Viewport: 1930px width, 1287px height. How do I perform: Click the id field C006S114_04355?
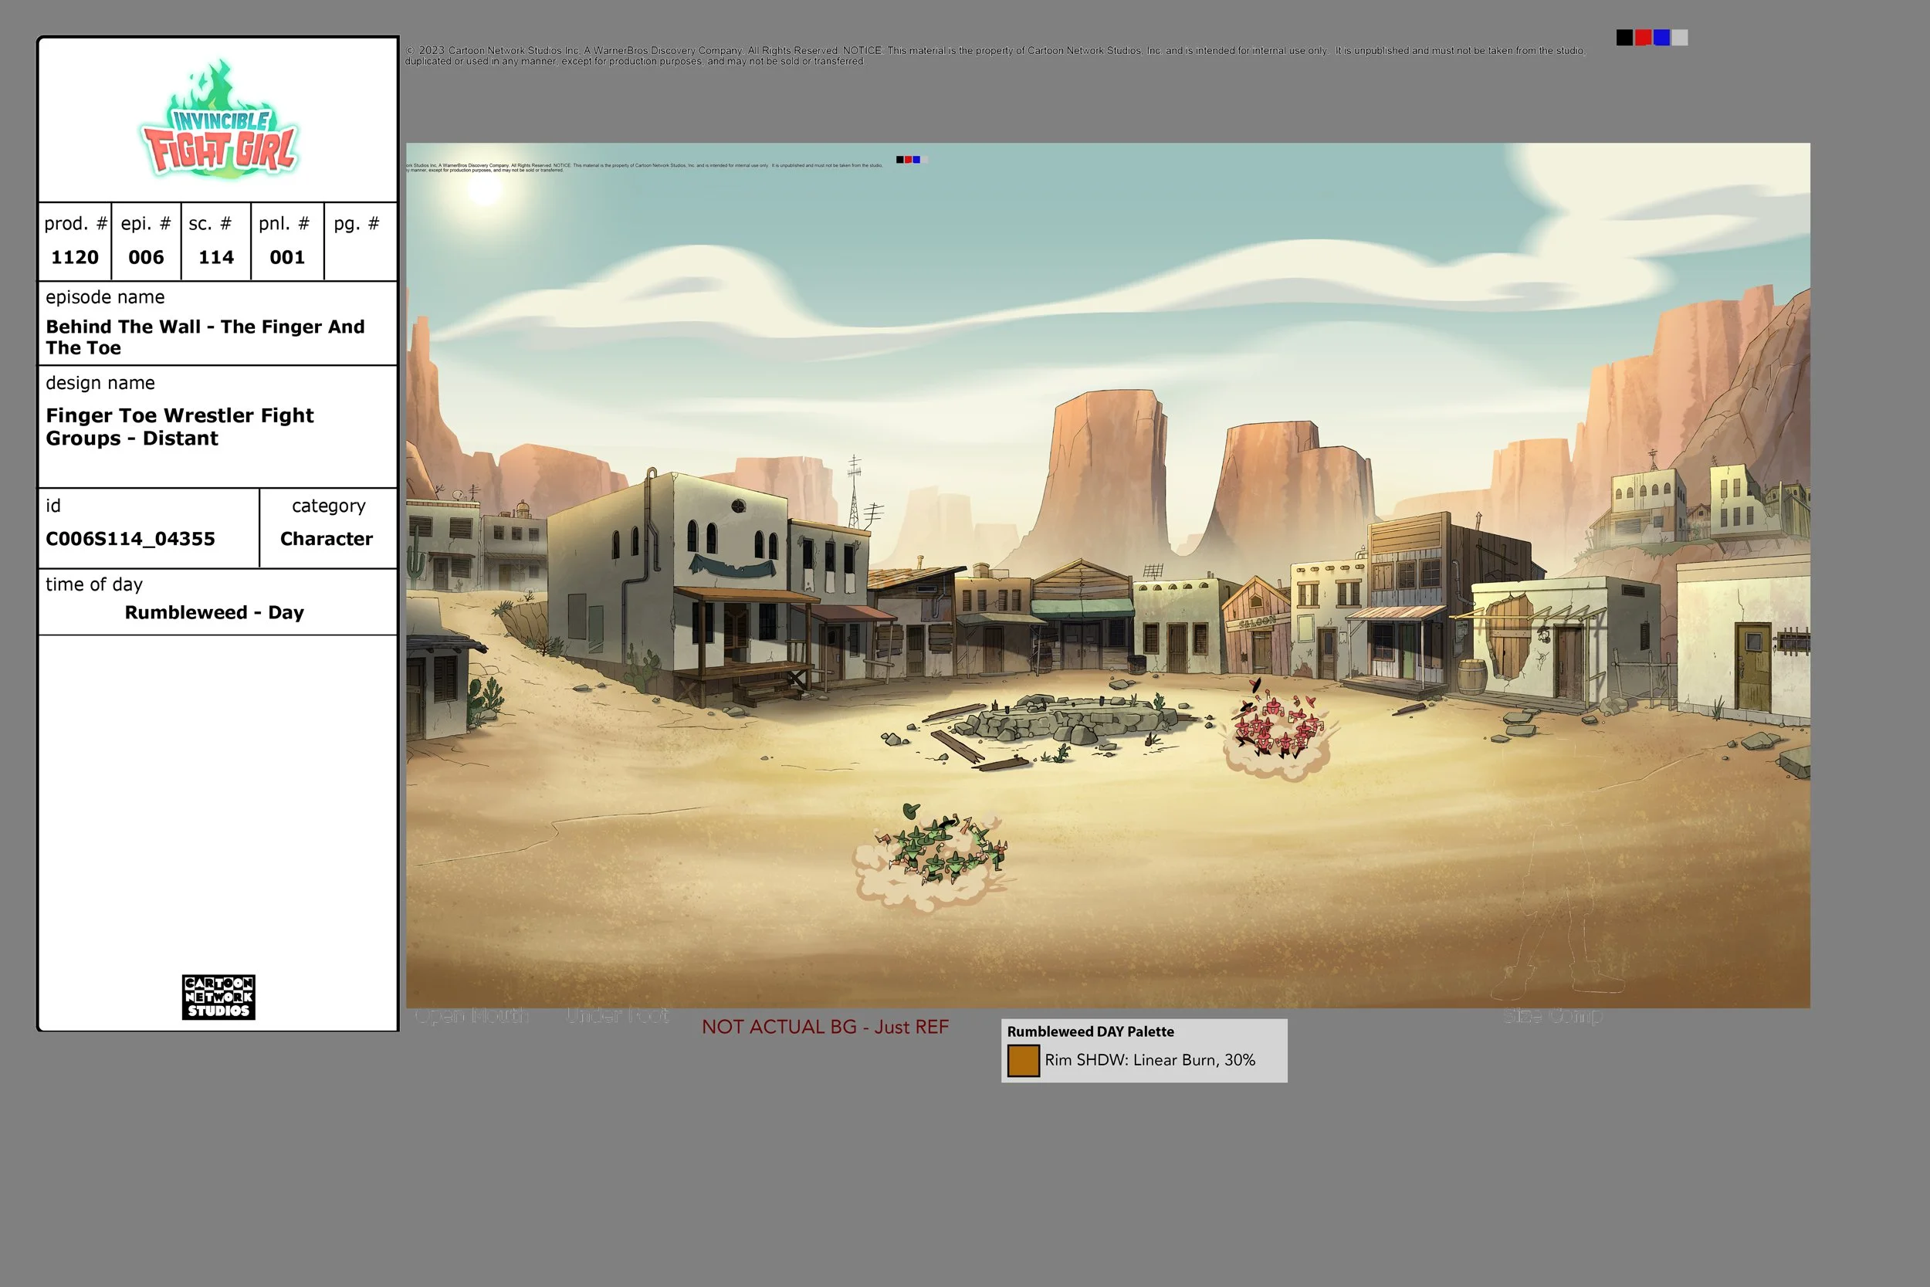pyautogui.click(x=130, y=539)
